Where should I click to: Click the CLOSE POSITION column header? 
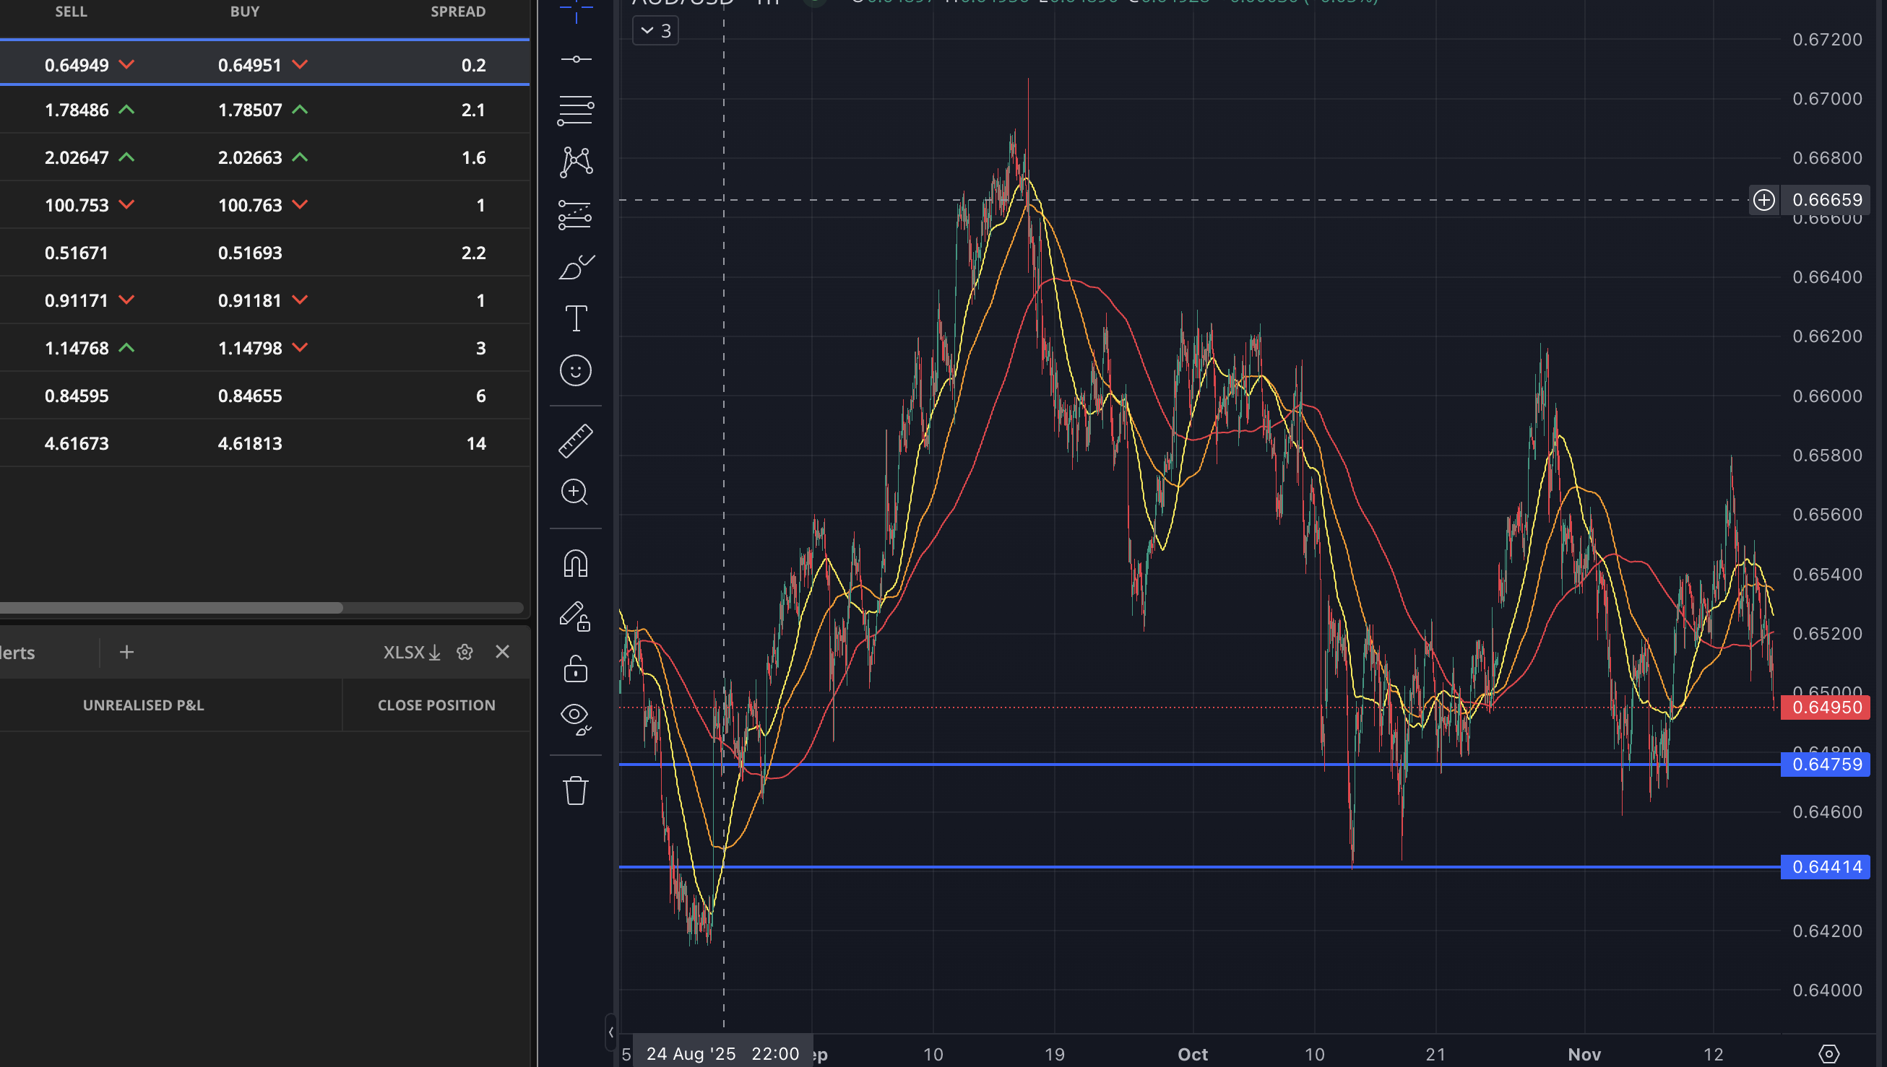(x=436, y=705)
